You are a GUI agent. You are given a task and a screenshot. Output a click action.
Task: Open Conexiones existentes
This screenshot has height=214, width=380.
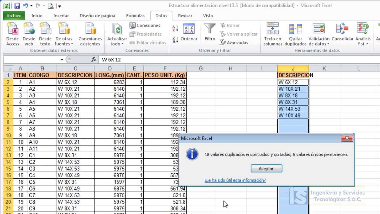(x=90, y=34)
